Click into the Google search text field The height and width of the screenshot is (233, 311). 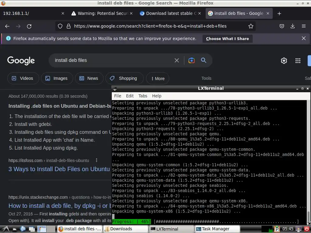coord(113,60)
